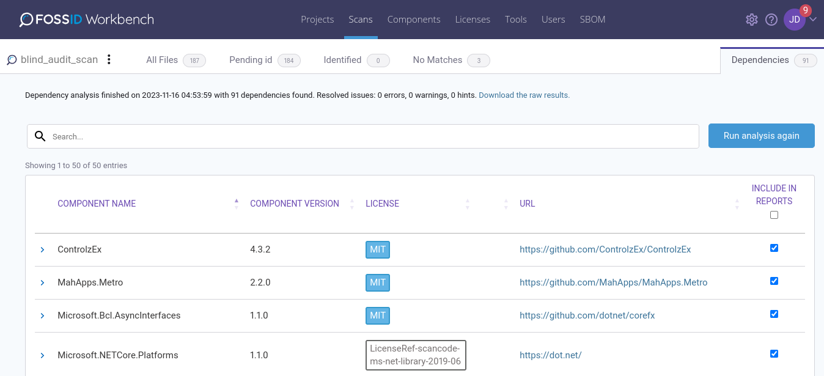Open the help question mark icon
The image size is (824, 376).
click(771, 20)
